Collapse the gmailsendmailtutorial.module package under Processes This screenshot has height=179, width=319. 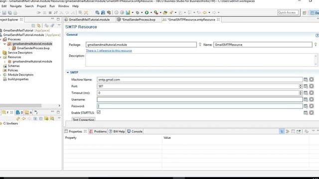4,44
